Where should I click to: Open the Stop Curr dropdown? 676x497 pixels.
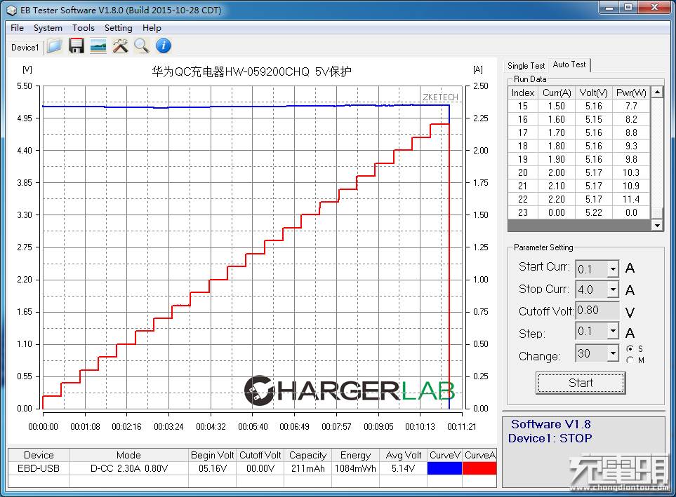point(613,290)
